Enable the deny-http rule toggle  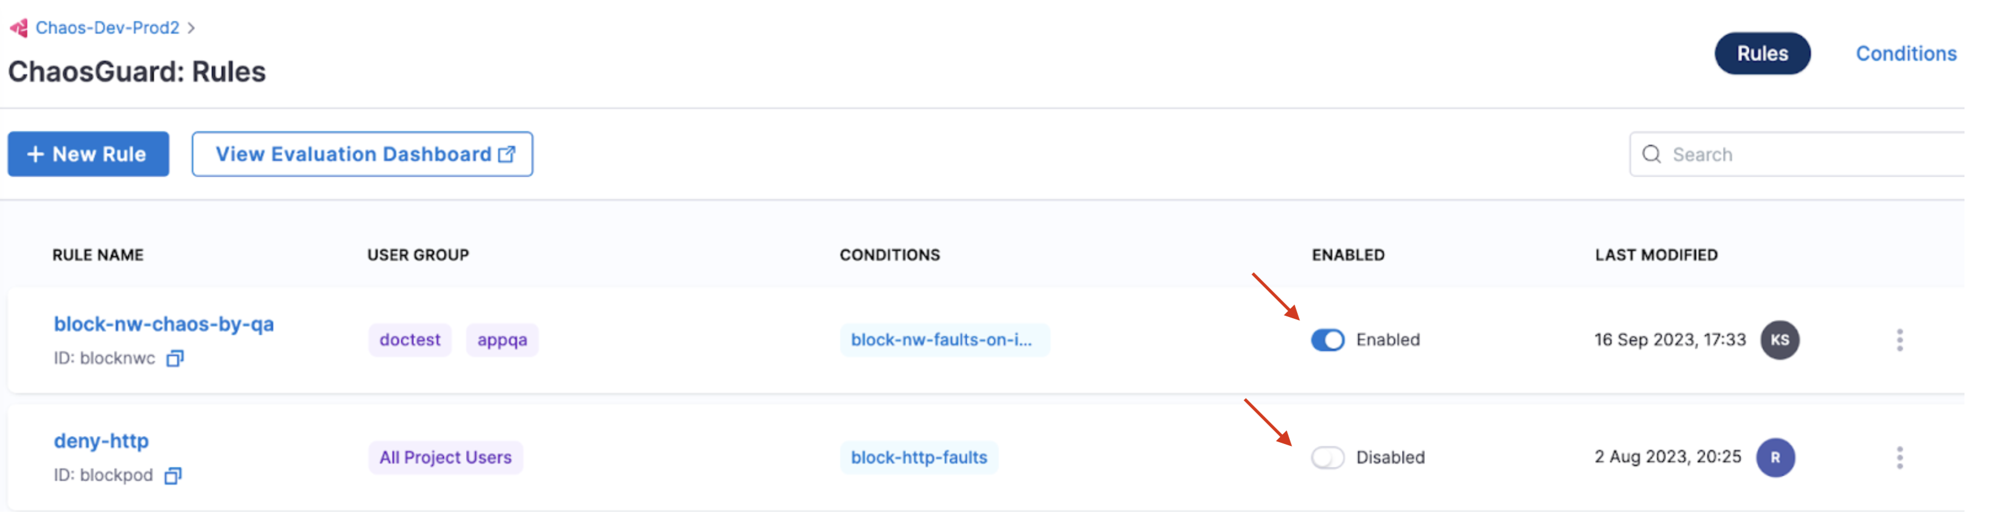[1327, 458]
